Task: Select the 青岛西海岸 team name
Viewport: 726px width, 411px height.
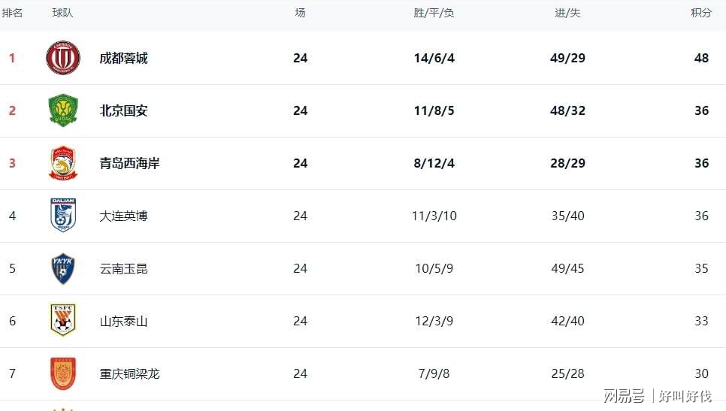Action: click(129, 163)
